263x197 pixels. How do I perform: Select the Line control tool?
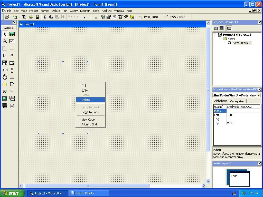[x=12, y=92]
